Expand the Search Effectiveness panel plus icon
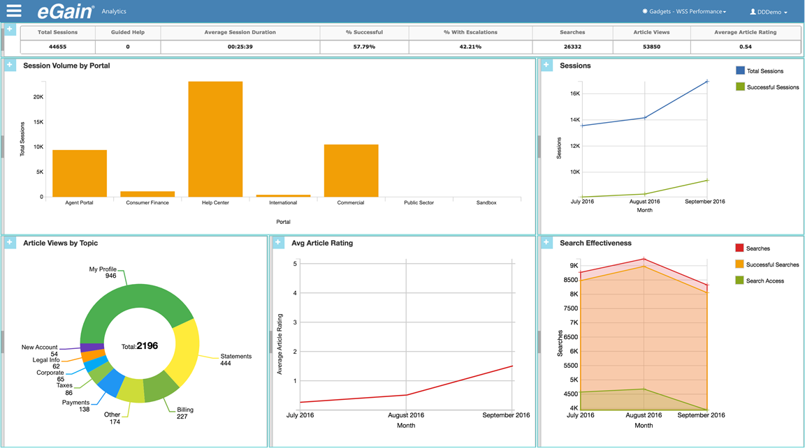Viewport: 805px width, 448px height. [546, 242]
